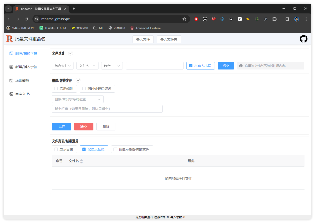Click the 导入文件 button

(143, 39)
